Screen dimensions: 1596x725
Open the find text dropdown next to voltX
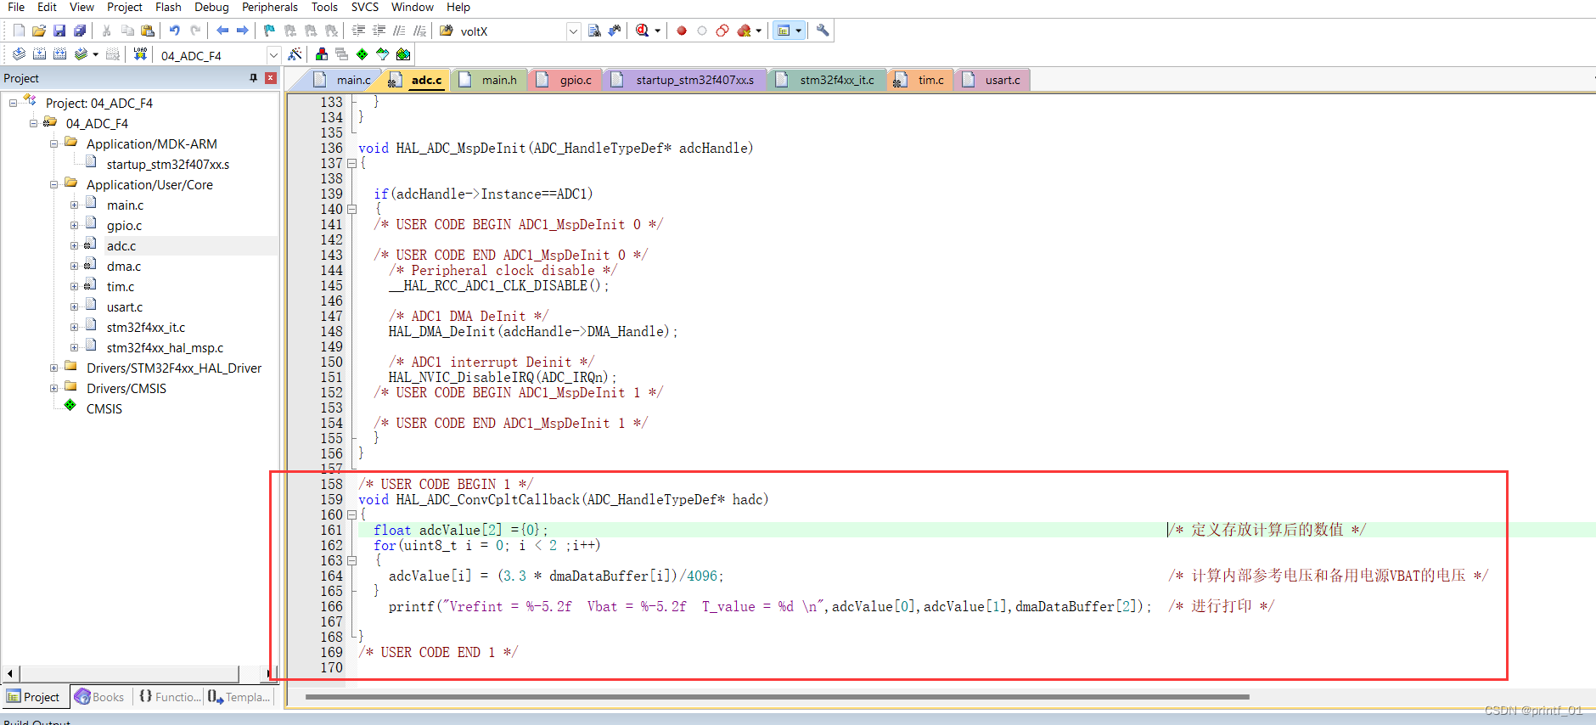(x=573, y=31)
